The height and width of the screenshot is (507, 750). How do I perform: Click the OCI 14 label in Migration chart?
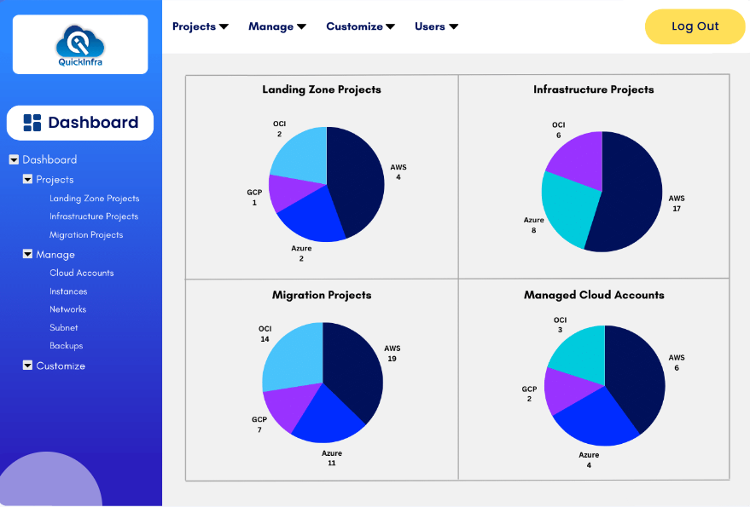[265, 334]
